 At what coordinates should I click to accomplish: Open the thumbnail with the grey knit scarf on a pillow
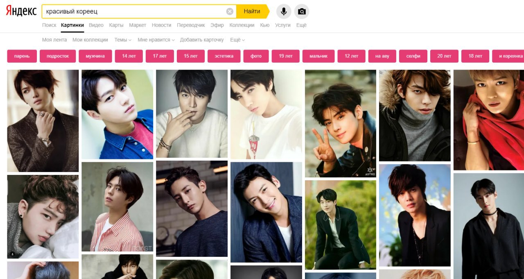pyautogui.click(x=43, y=217)
